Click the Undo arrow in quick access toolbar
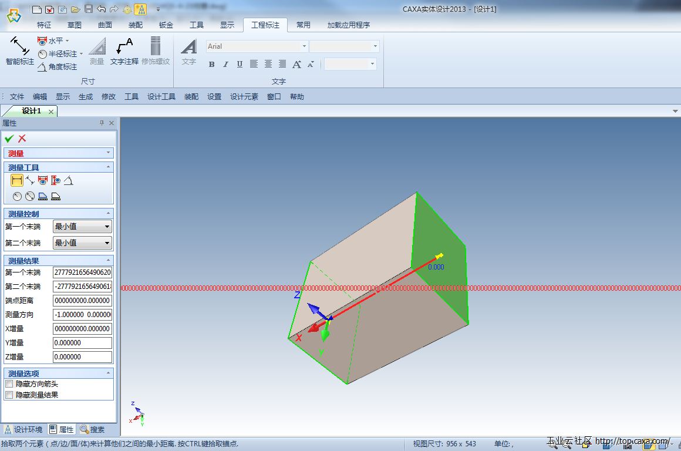The height and width of the screenshot is (451, 681). pos(102,9)
